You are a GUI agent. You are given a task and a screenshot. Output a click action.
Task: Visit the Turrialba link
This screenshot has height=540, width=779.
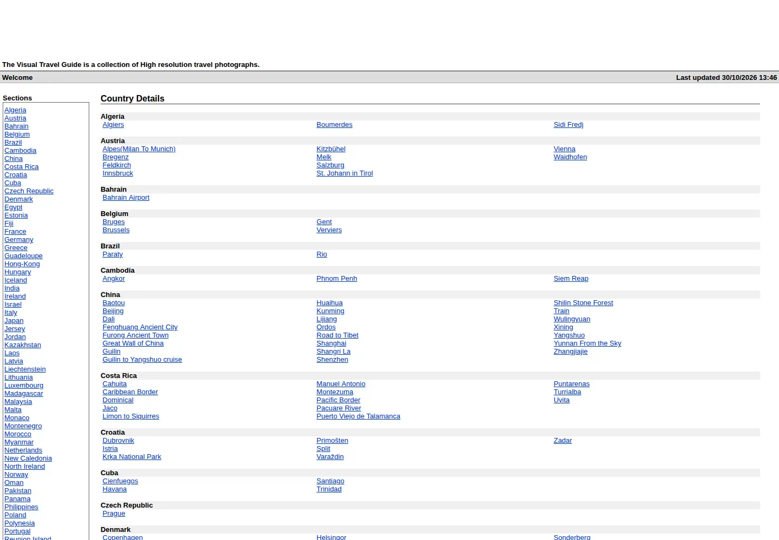pyautogui.click(x=567, y=392)
